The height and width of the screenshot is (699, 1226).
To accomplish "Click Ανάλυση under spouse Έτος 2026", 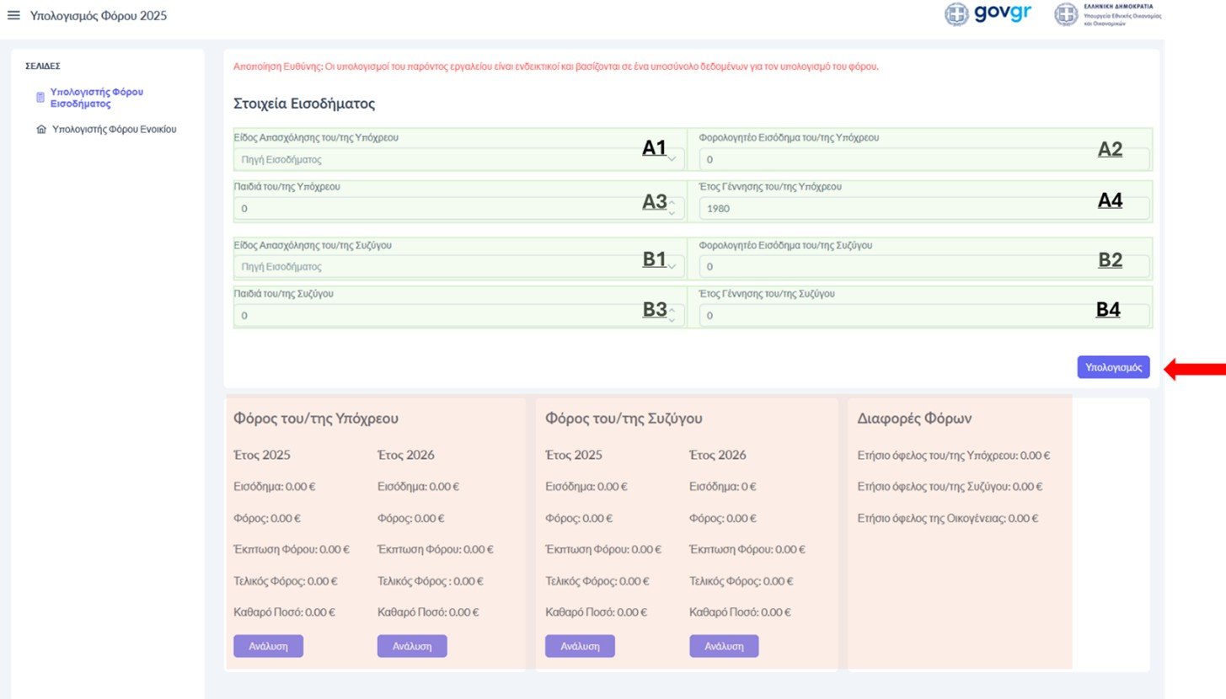I will coord(724,646).
